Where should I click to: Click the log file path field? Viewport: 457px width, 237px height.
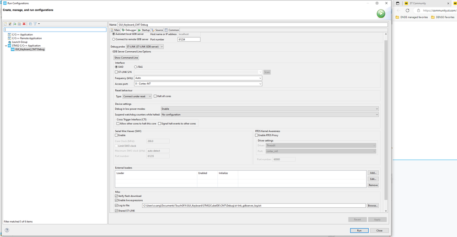pos(254,205)
